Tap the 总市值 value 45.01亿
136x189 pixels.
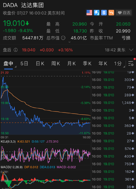click(x=79, y=38)
